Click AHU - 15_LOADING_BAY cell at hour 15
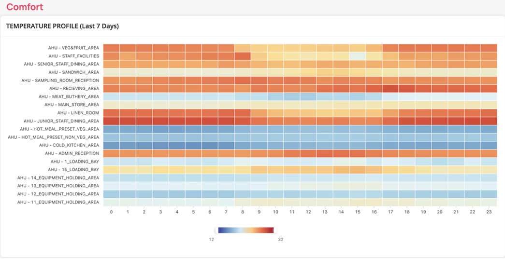Image resolution: width=505 pixels, height=259 pixels. click(358, 170)
